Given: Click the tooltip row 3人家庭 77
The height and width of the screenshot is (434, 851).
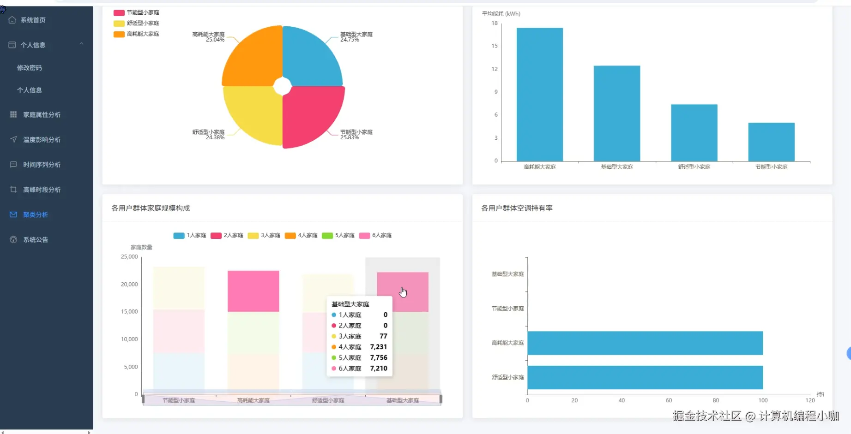Looking at the screenshot, I should (360, 336).
